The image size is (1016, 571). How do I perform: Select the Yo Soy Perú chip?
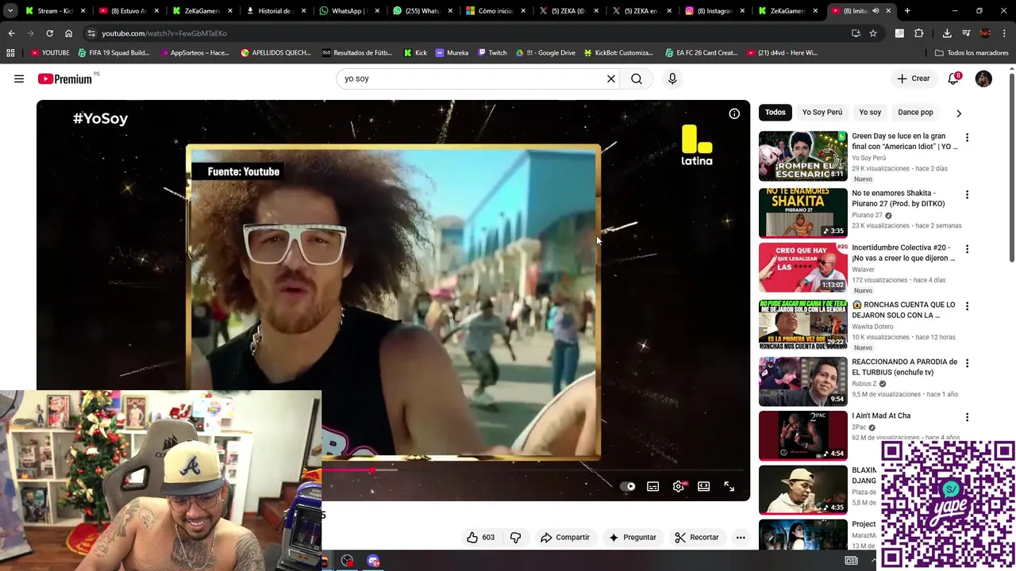[822, 113]
